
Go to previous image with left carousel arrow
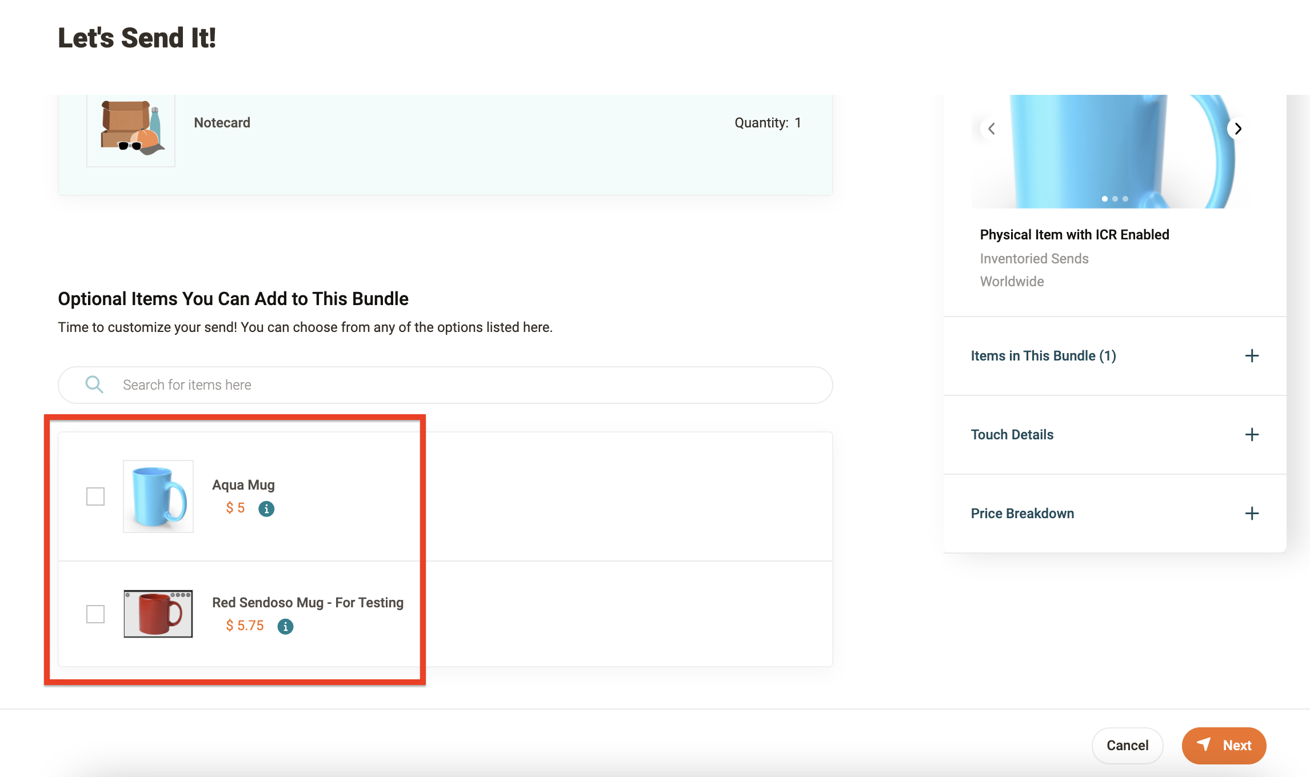coord(992,129)
